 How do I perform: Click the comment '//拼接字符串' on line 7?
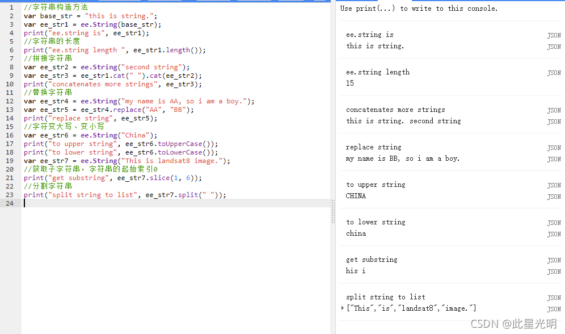(48, 59)
